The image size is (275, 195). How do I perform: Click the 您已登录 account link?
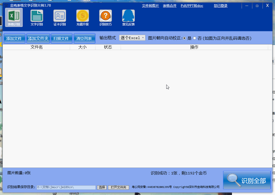(221, 6)
